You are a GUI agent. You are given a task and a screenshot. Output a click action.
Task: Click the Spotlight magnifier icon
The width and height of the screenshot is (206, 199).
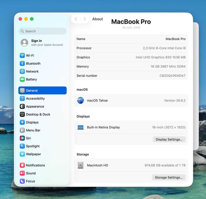click(x=22, y=146)
